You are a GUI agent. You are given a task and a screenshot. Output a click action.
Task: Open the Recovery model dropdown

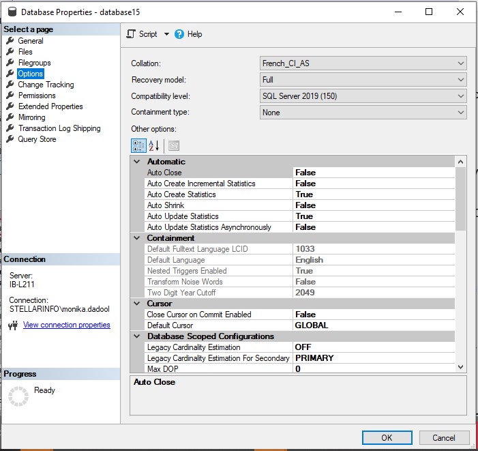click(x=460, y=80)
